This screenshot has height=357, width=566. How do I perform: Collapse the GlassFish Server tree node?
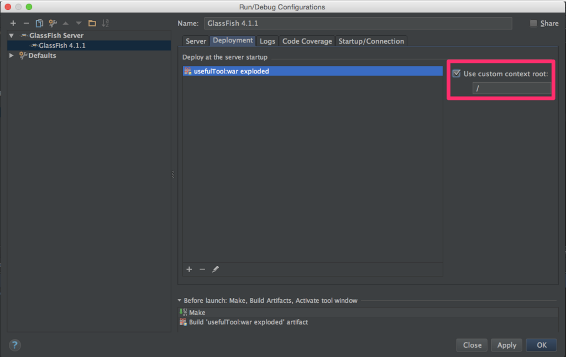[12, 35]
